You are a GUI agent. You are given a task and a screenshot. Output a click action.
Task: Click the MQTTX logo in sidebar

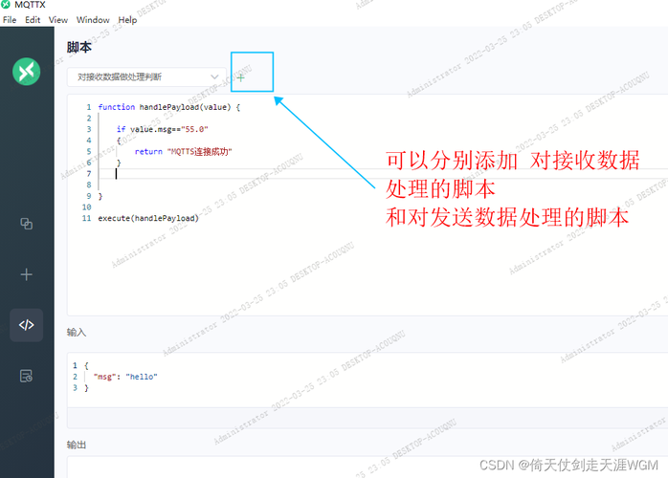pos(27,72)
